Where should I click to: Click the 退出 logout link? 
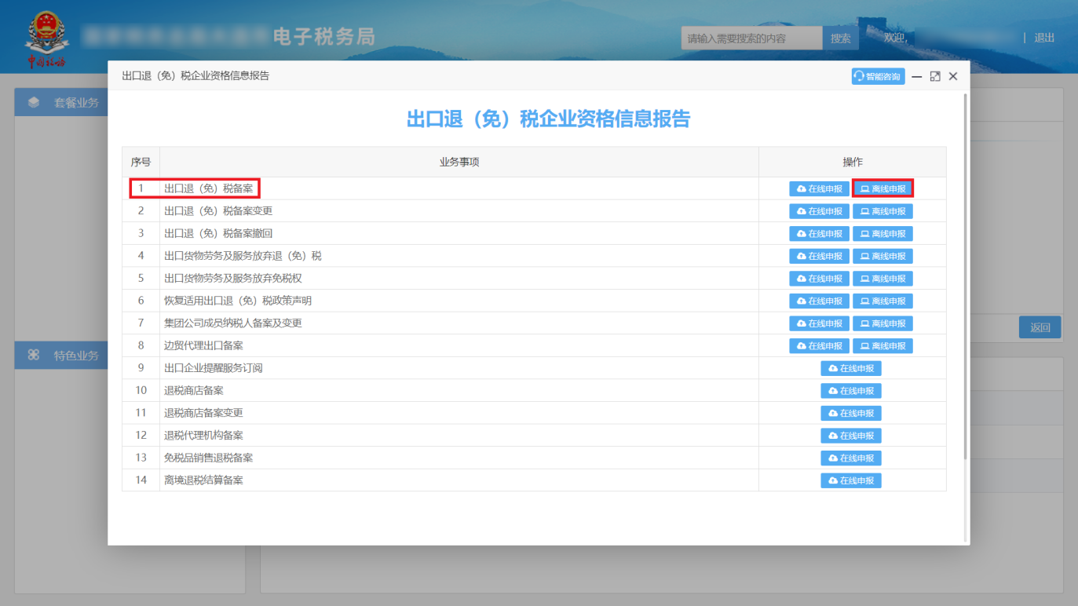pos(1043,37)
